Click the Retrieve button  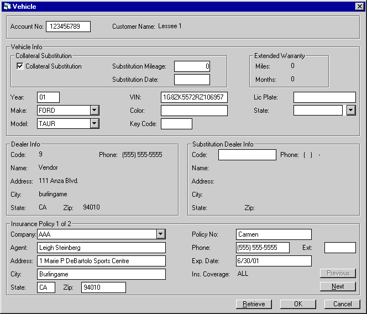[254, 304]
